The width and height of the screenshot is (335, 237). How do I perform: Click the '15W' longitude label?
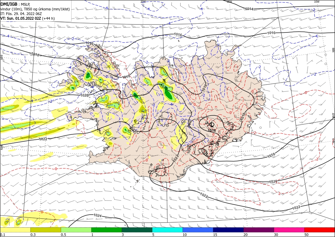(x=229, y=1)
